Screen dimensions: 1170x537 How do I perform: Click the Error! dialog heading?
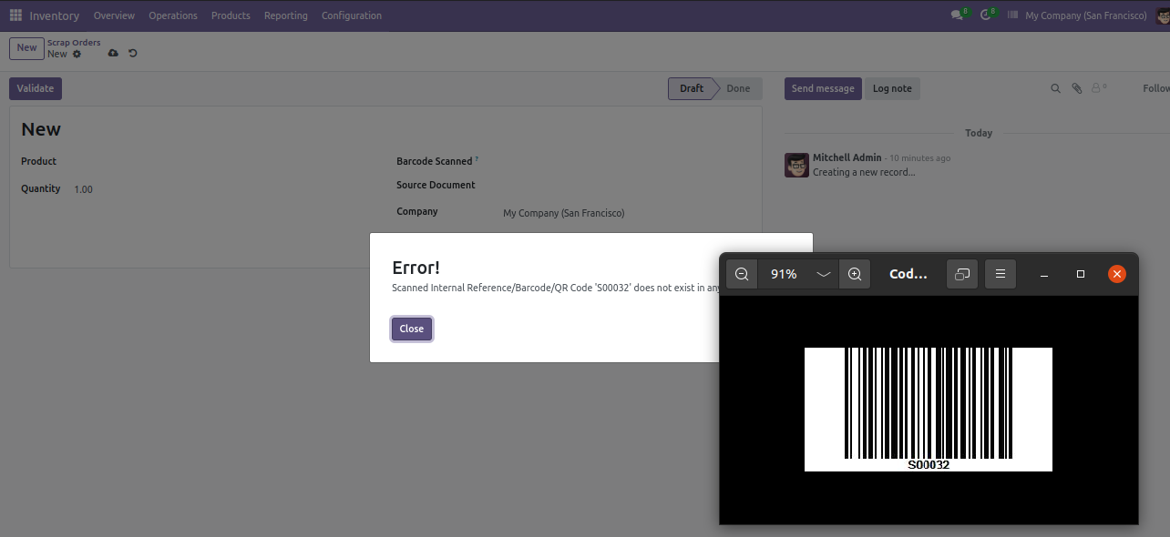point(416,268)
